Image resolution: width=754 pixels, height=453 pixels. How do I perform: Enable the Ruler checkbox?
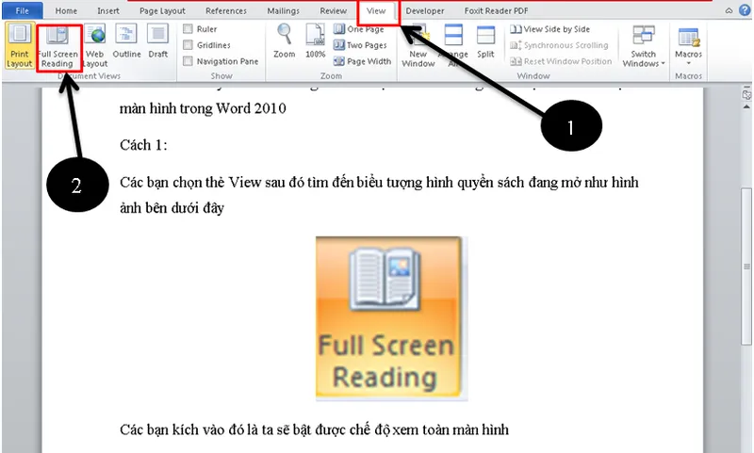coord(188,29)
